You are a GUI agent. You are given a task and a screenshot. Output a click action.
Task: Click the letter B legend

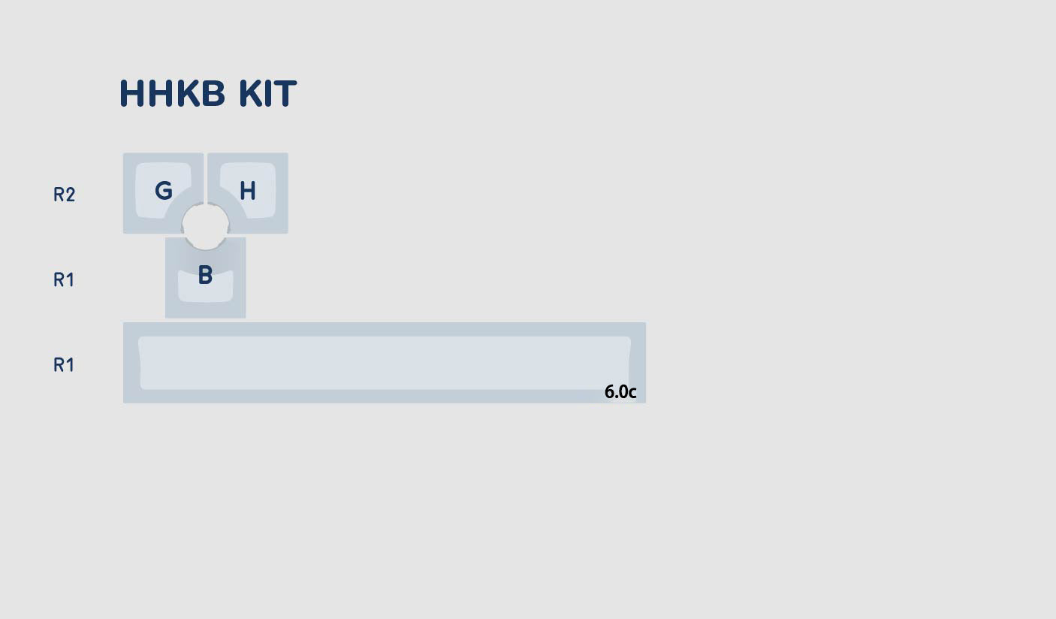tap(205, 276)
